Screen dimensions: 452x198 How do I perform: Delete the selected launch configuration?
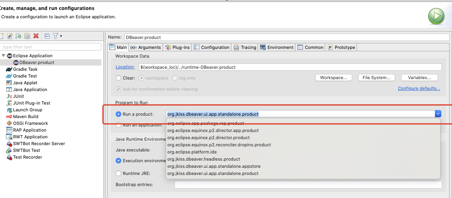click(x=36, y=36)
